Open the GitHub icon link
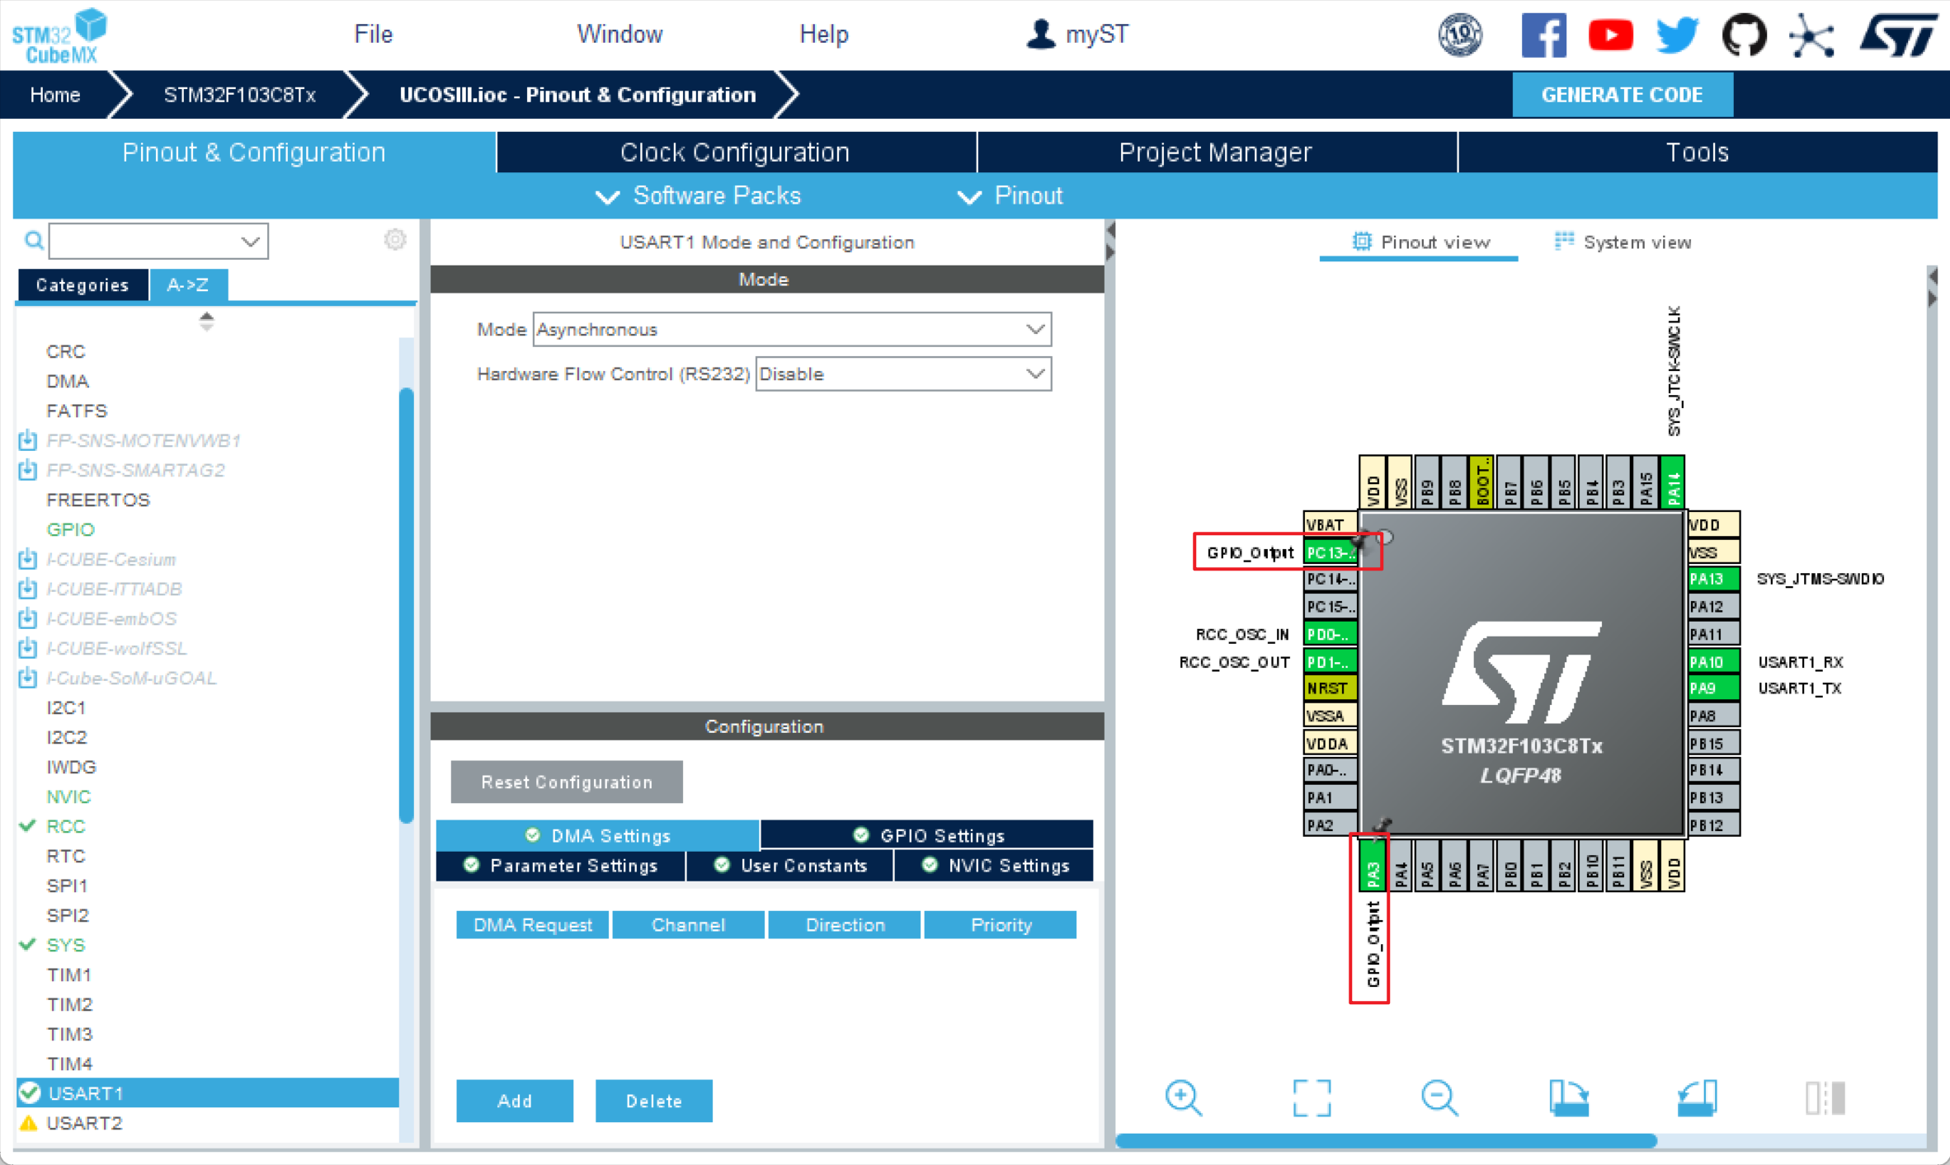 point(1744,35)
